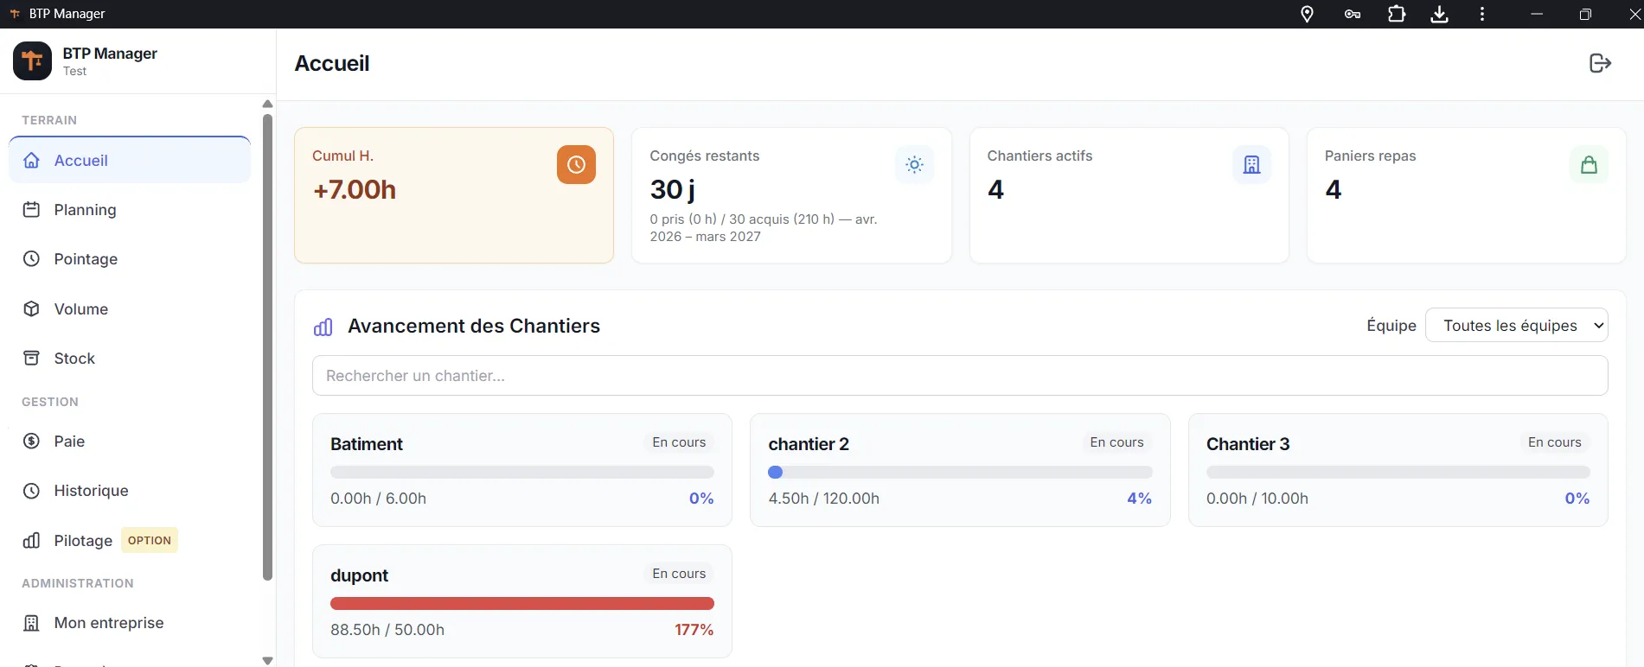Screen dimensions: 1644x667
Task: Select Accueil in the sidebar
Action: (x=130, y=160)
